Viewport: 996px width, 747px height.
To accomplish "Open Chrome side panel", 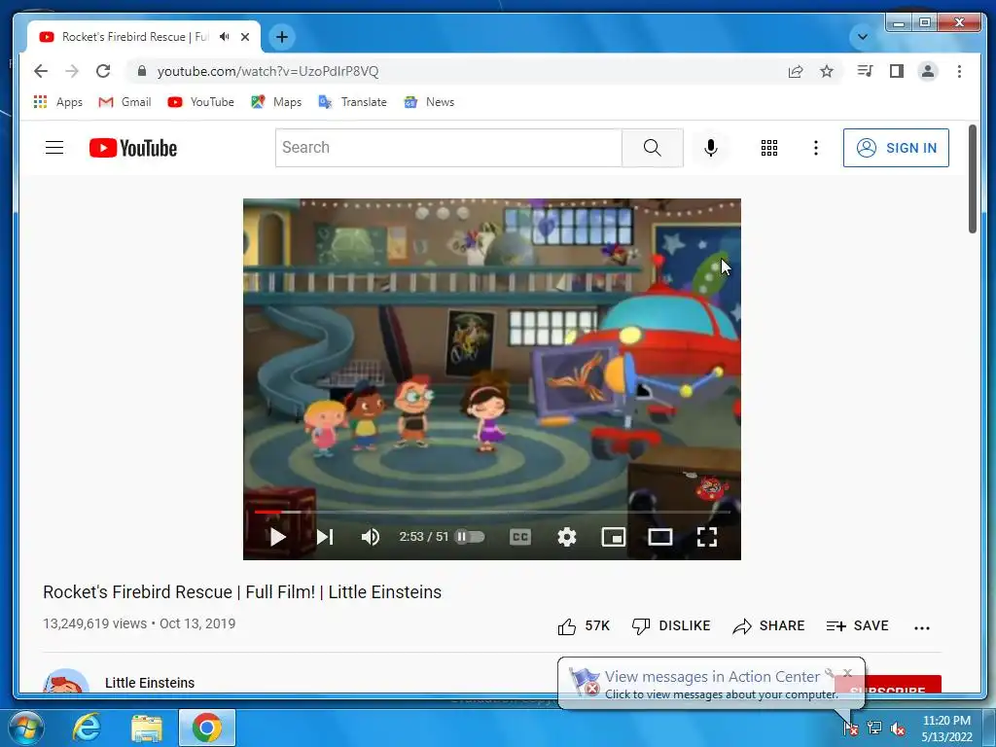I will coord(896,71).
